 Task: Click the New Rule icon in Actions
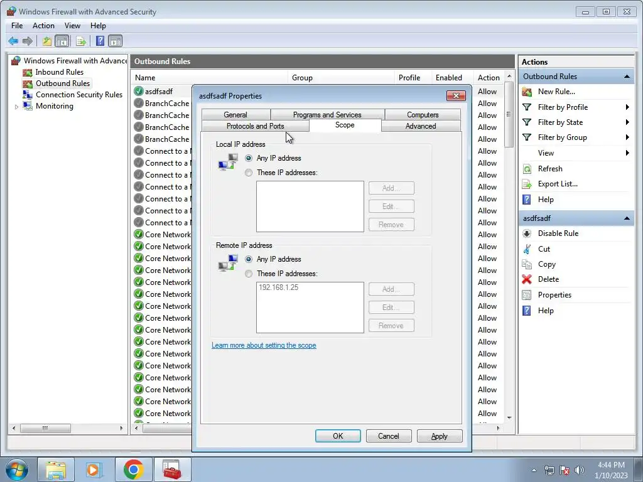point(527,92)
